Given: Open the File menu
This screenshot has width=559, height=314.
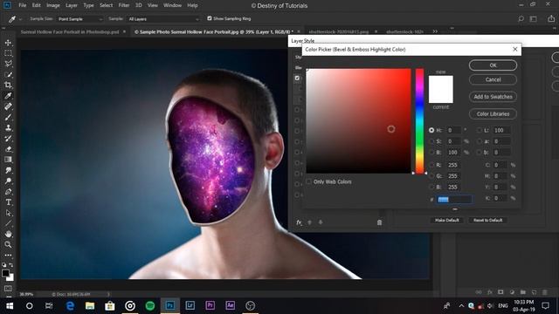Looking at the screenshot, I should click(23, 5).
